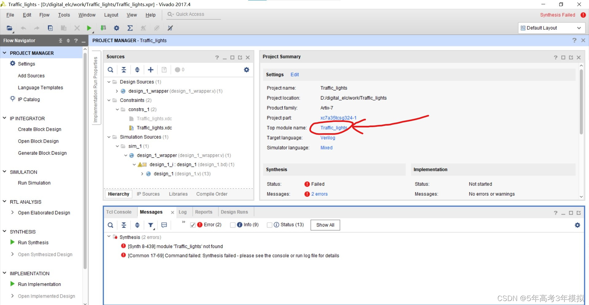This screenshot has height=305, width=589.
Task: Collapse Constraints tree node
Action: click(x=109, y=100)
